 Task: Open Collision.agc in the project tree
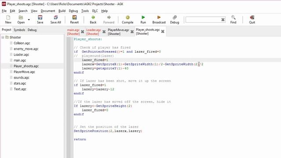click(22, 43)
